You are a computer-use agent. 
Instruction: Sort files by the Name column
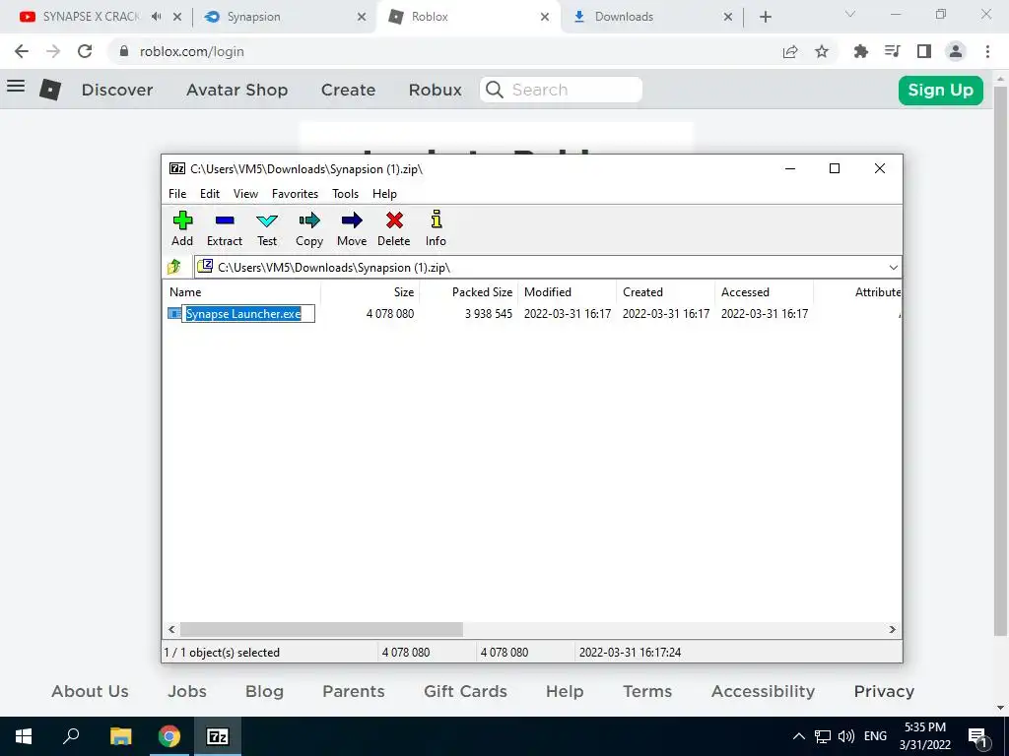tap(242, 291)
